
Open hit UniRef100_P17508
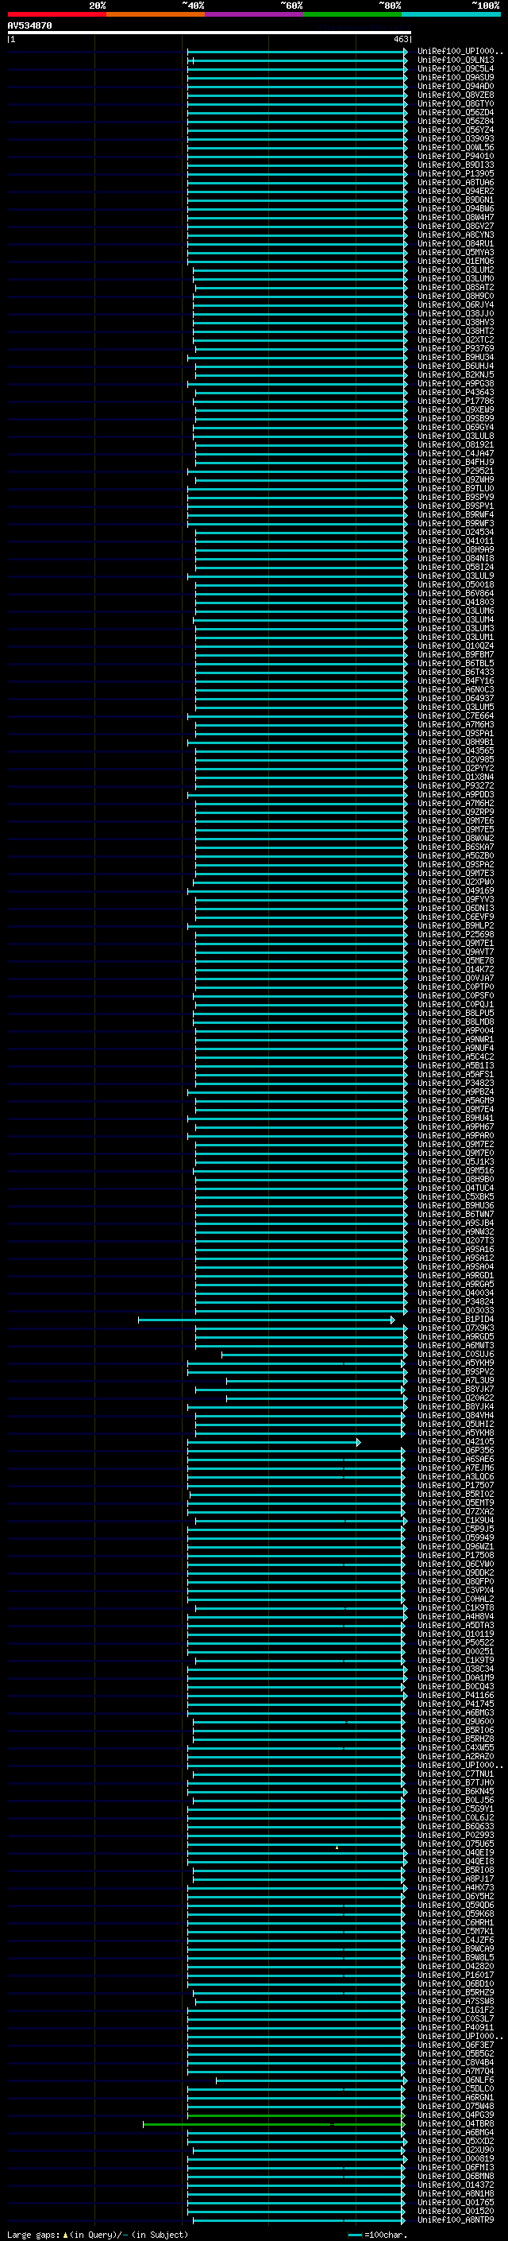coord(456,1556)
